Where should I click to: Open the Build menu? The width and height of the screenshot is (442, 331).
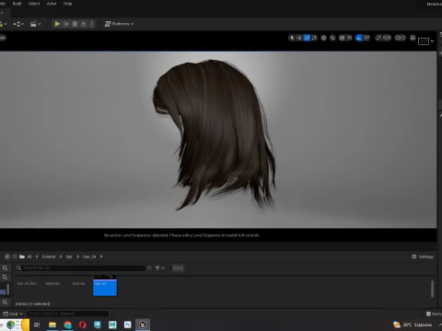[17, 4]
